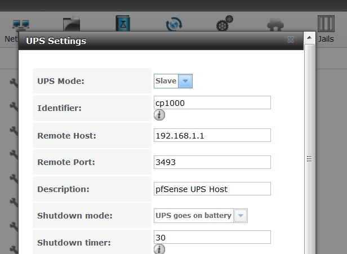Click the Shutdown timer field showing 30

coord(212,237)
